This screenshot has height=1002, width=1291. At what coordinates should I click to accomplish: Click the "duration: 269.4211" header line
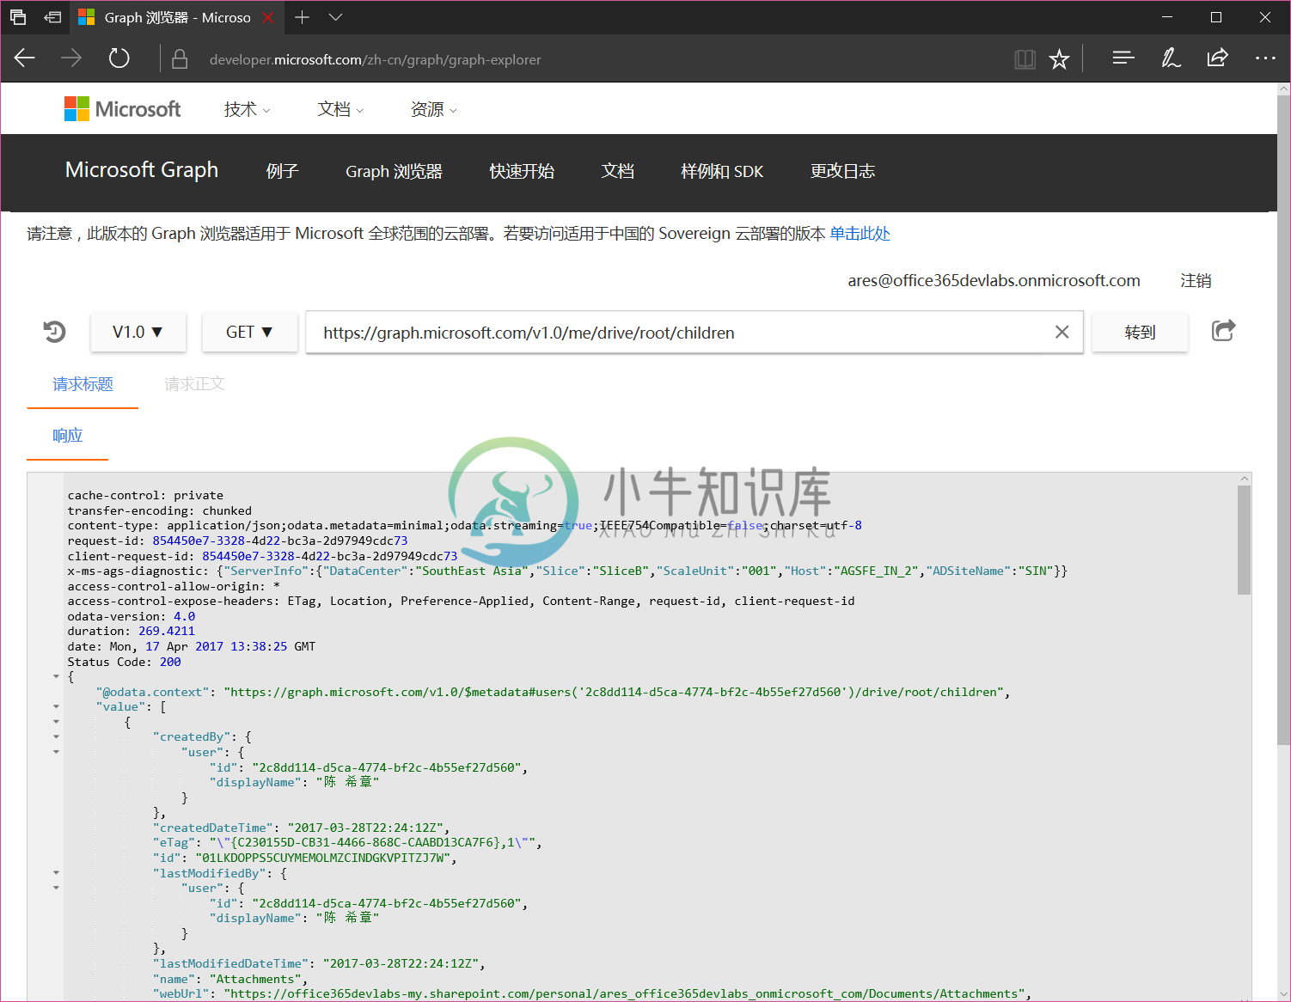[132, 632]
